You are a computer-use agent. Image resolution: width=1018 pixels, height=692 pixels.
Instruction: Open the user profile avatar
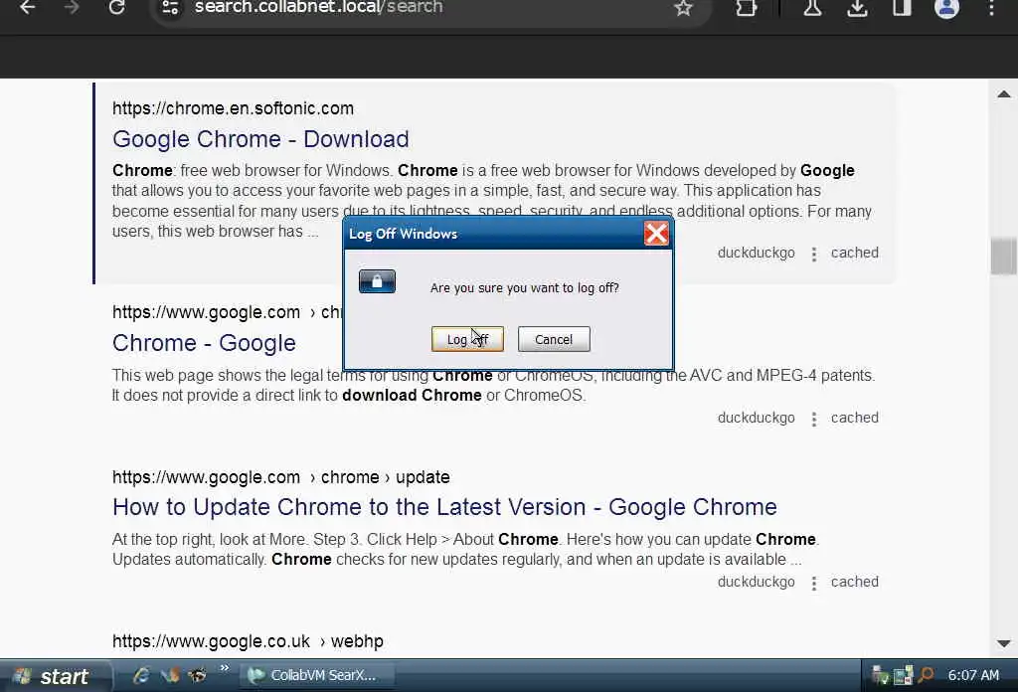pos(946,8)
